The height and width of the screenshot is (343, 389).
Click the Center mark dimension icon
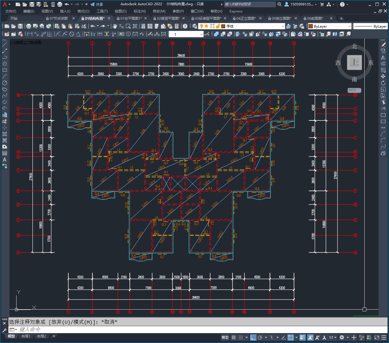click(128, 34)
